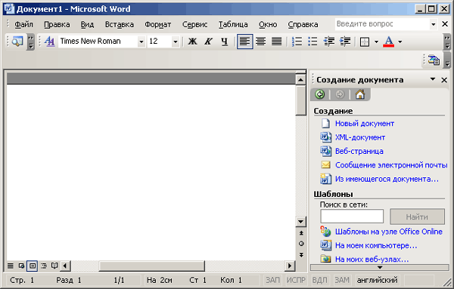Go forward in the task pane
This screenshot has height=289, width=454.
pyautogui.click(x=340, y=94)
